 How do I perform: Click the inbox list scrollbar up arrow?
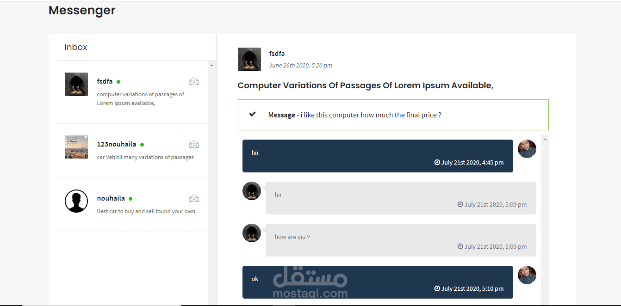point(211,65)
